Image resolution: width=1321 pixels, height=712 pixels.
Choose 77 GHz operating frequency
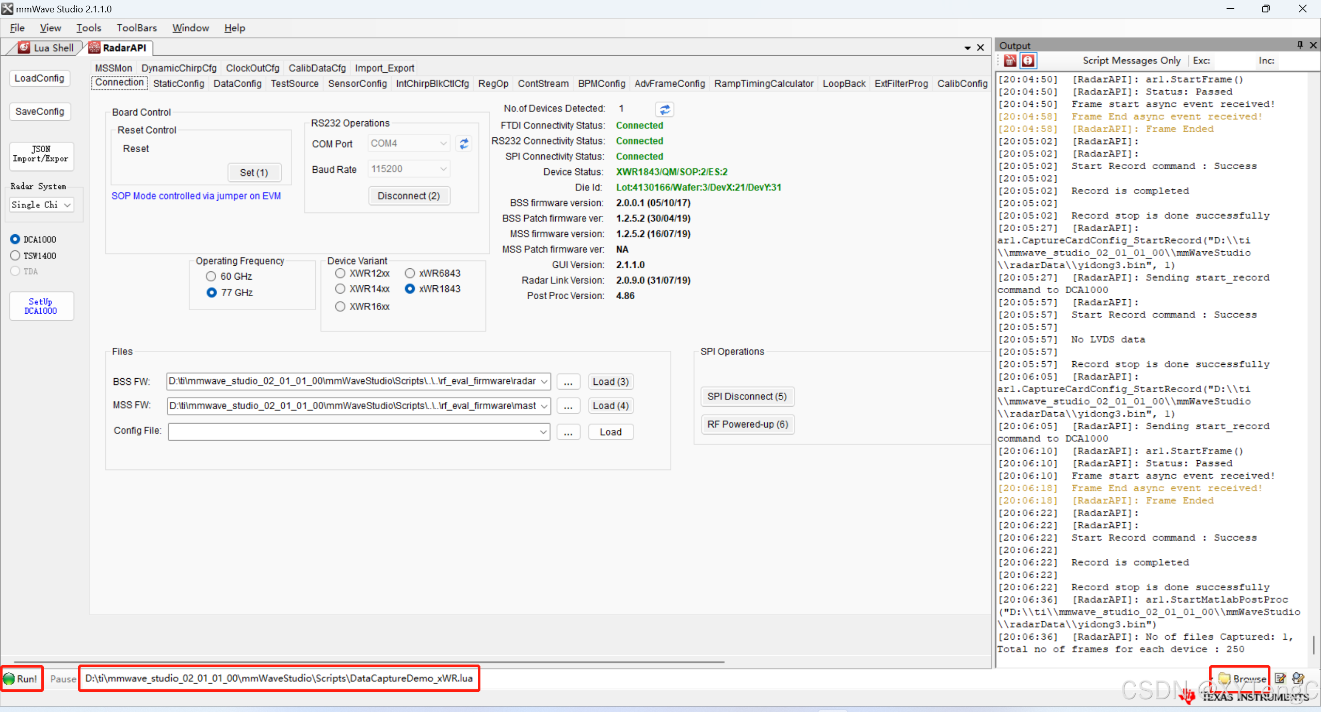coord(212,293)
